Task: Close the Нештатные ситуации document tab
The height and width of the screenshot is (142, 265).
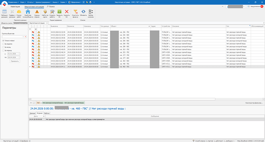Action: coord(47,23)
